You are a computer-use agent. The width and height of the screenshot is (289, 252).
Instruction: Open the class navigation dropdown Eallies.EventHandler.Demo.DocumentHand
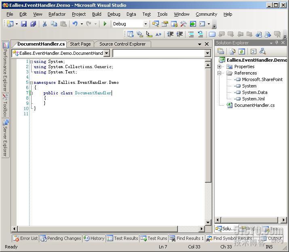click(107, 53)
